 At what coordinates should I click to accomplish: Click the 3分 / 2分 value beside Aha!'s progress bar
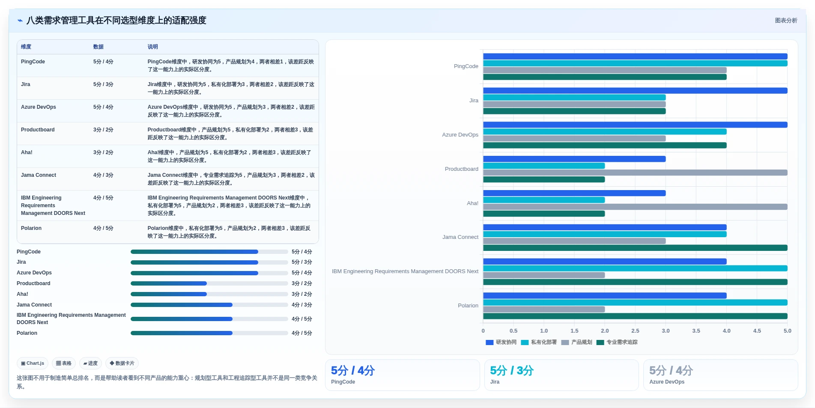[302, 294]
